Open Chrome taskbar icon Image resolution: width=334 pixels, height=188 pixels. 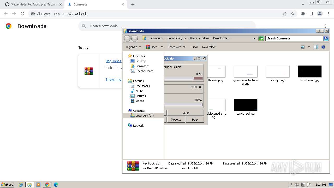point(47,185)
